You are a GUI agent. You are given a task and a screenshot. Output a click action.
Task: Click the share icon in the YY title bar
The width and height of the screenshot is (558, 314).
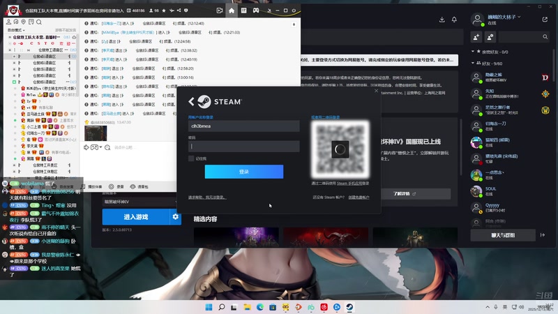[x=179, y=10]
